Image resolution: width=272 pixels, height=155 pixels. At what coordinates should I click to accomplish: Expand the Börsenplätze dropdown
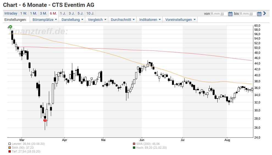[45, 19]
